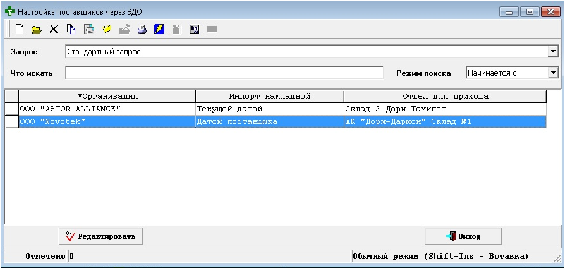Screen dimensions: 565x268
Task: Click the blue lightning bolt icon
Action: pos(159,29)
